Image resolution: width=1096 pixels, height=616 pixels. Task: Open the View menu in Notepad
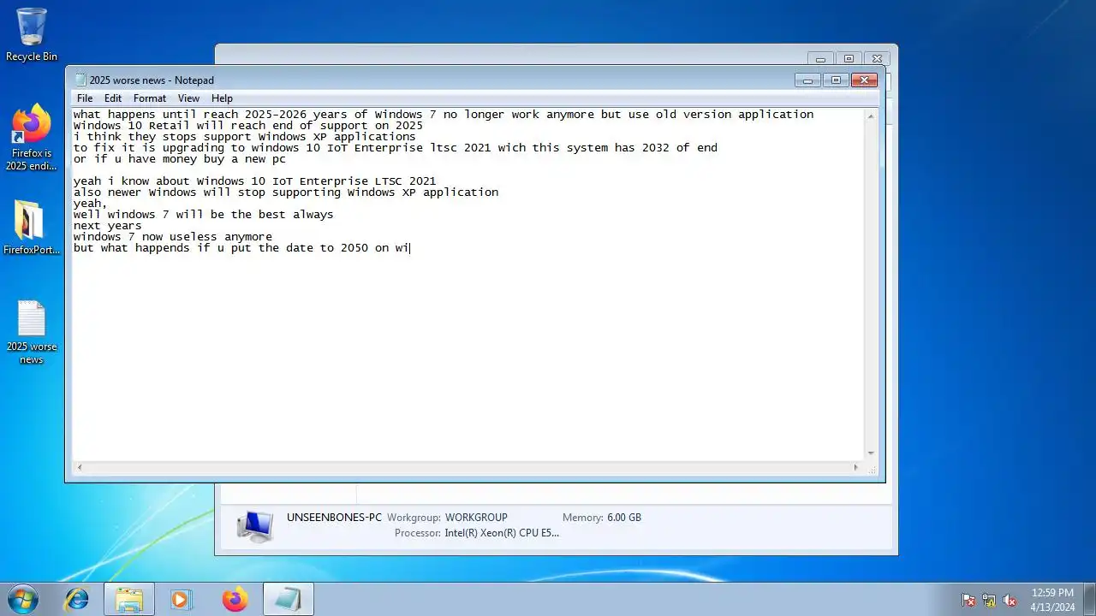pyautogui.click(x=188, y=98)
